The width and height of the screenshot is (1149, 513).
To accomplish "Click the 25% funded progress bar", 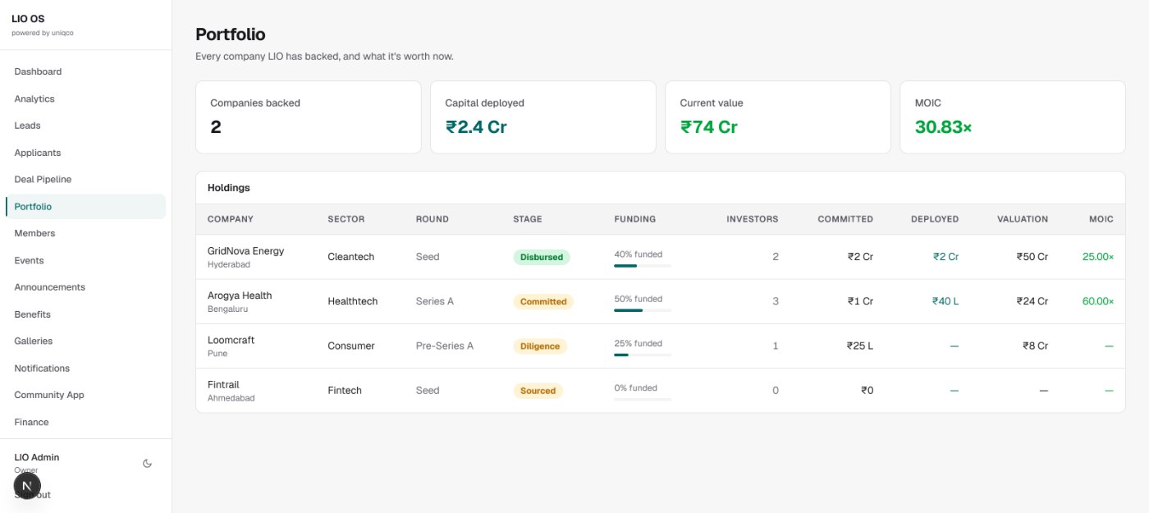I will click(643, 355).
